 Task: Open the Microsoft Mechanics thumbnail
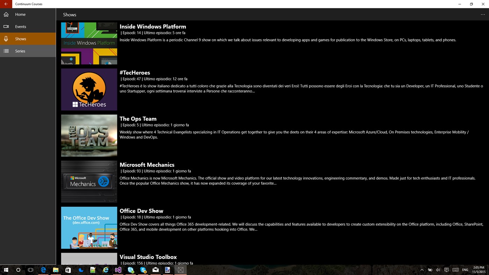click(89, 182)
